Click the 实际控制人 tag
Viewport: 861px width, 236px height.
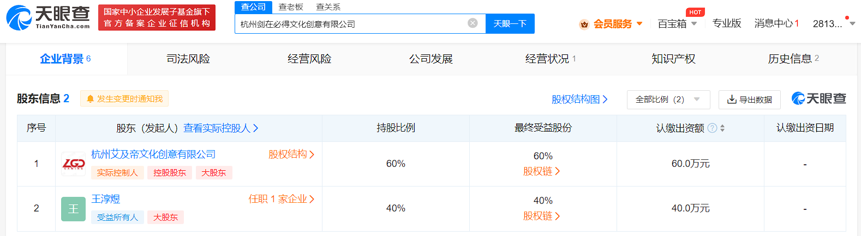coord(117,172)
